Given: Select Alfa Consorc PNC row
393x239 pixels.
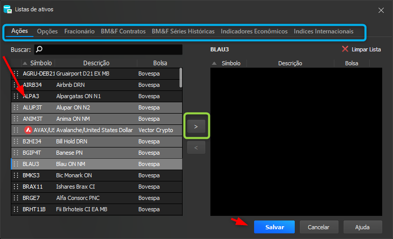Looking at the screenshot, I should (x=97, y=198).
